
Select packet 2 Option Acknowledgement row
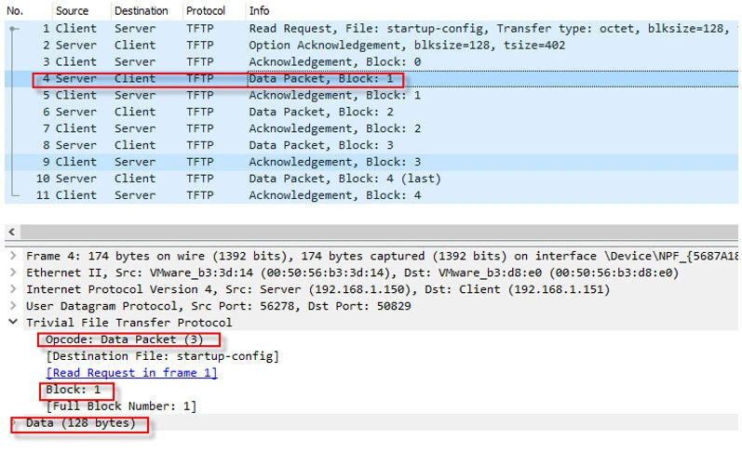(372, 46)
